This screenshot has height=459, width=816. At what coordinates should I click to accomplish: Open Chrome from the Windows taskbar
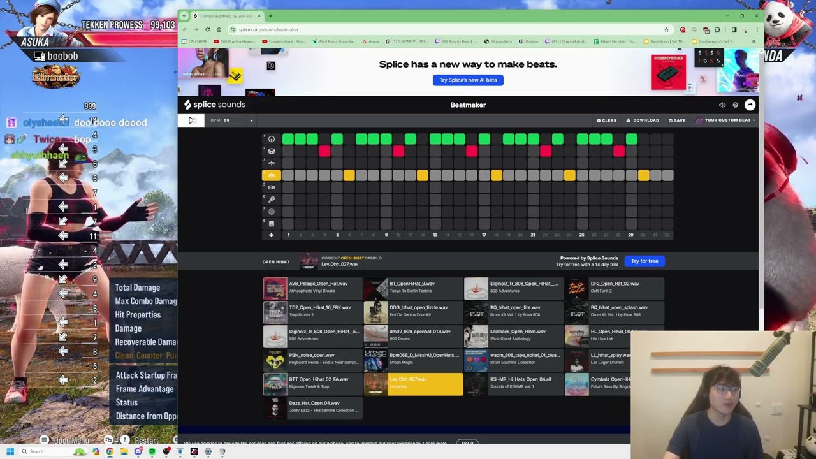(x=110, y=451)
